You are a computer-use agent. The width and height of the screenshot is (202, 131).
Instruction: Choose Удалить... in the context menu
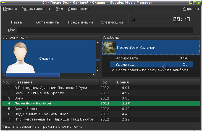tap(151, 64)
